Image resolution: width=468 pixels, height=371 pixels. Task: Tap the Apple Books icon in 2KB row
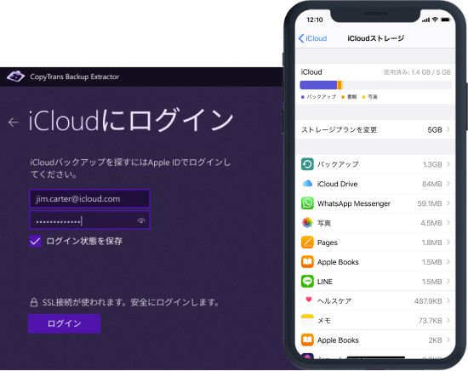[307, 340]
